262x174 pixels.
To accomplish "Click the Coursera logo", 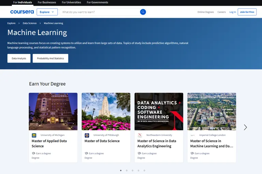I will (x=22, y=12).
